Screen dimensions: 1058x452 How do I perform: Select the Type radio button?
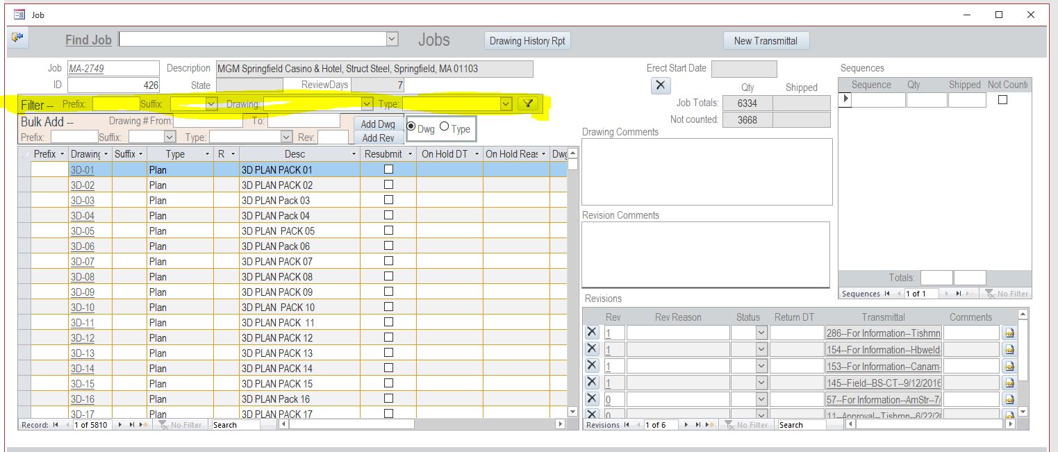click(x=445, y=127)
